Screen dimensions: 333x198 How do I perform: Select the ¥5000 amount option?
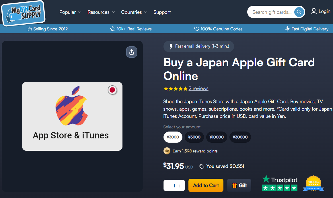[x=194, y=137]
